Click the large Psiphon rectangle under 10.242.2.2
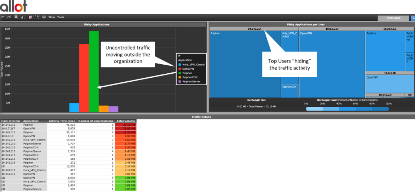Viewport: 415px width, 192px height. pyautogui.click(x=245, y=64)
